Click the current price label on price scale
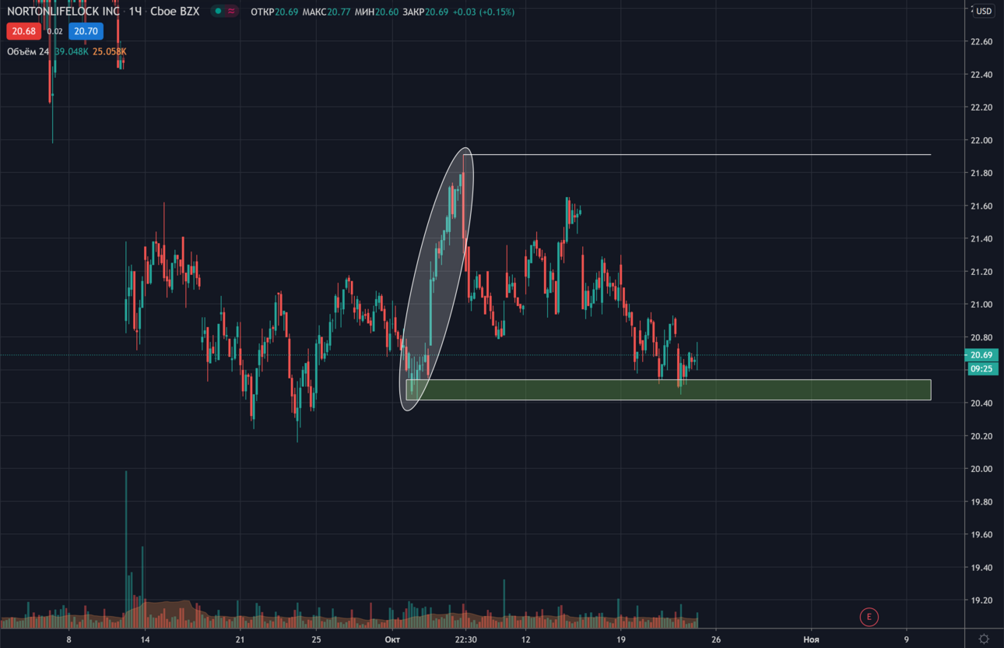The width and height of the screenshot is (1004, 648). [x=981, y=355]
